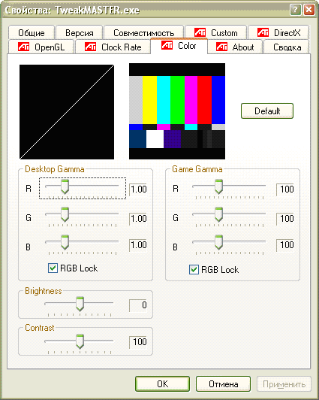
Task: Switch to the Версия tab
Action: 79,32
